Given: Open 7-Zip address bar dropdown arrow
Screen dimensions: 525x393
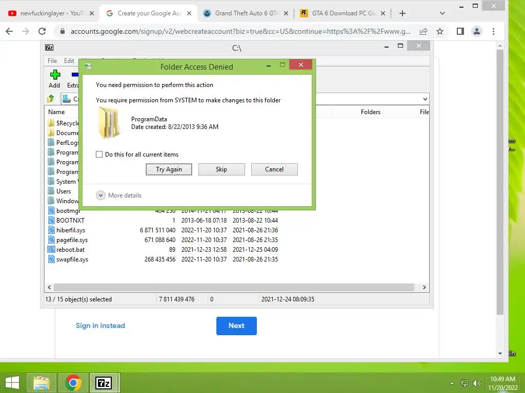Looking at the screenshot, I should pyautogui.click(x=425, y=99).
